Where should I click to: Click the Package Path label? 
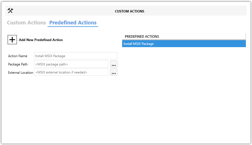[18, 64]
